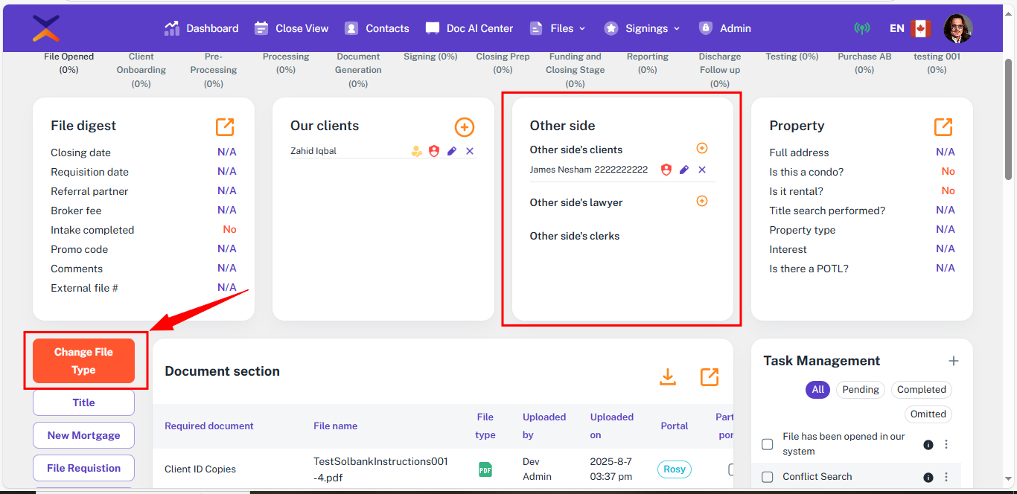Expand the Files dropdown menu
The height and width of the screenshot is (494, 1017).
pos(558,28)
